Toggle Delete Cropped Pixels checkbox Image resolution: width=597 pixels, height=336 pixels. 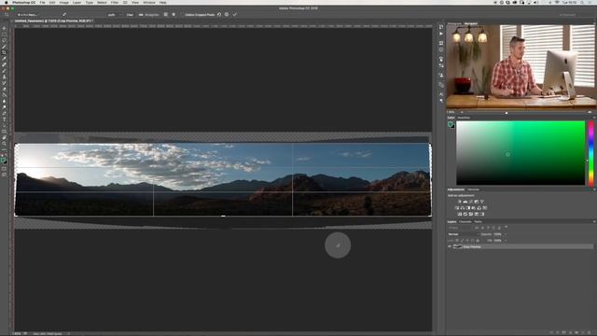tap(182, 15)
